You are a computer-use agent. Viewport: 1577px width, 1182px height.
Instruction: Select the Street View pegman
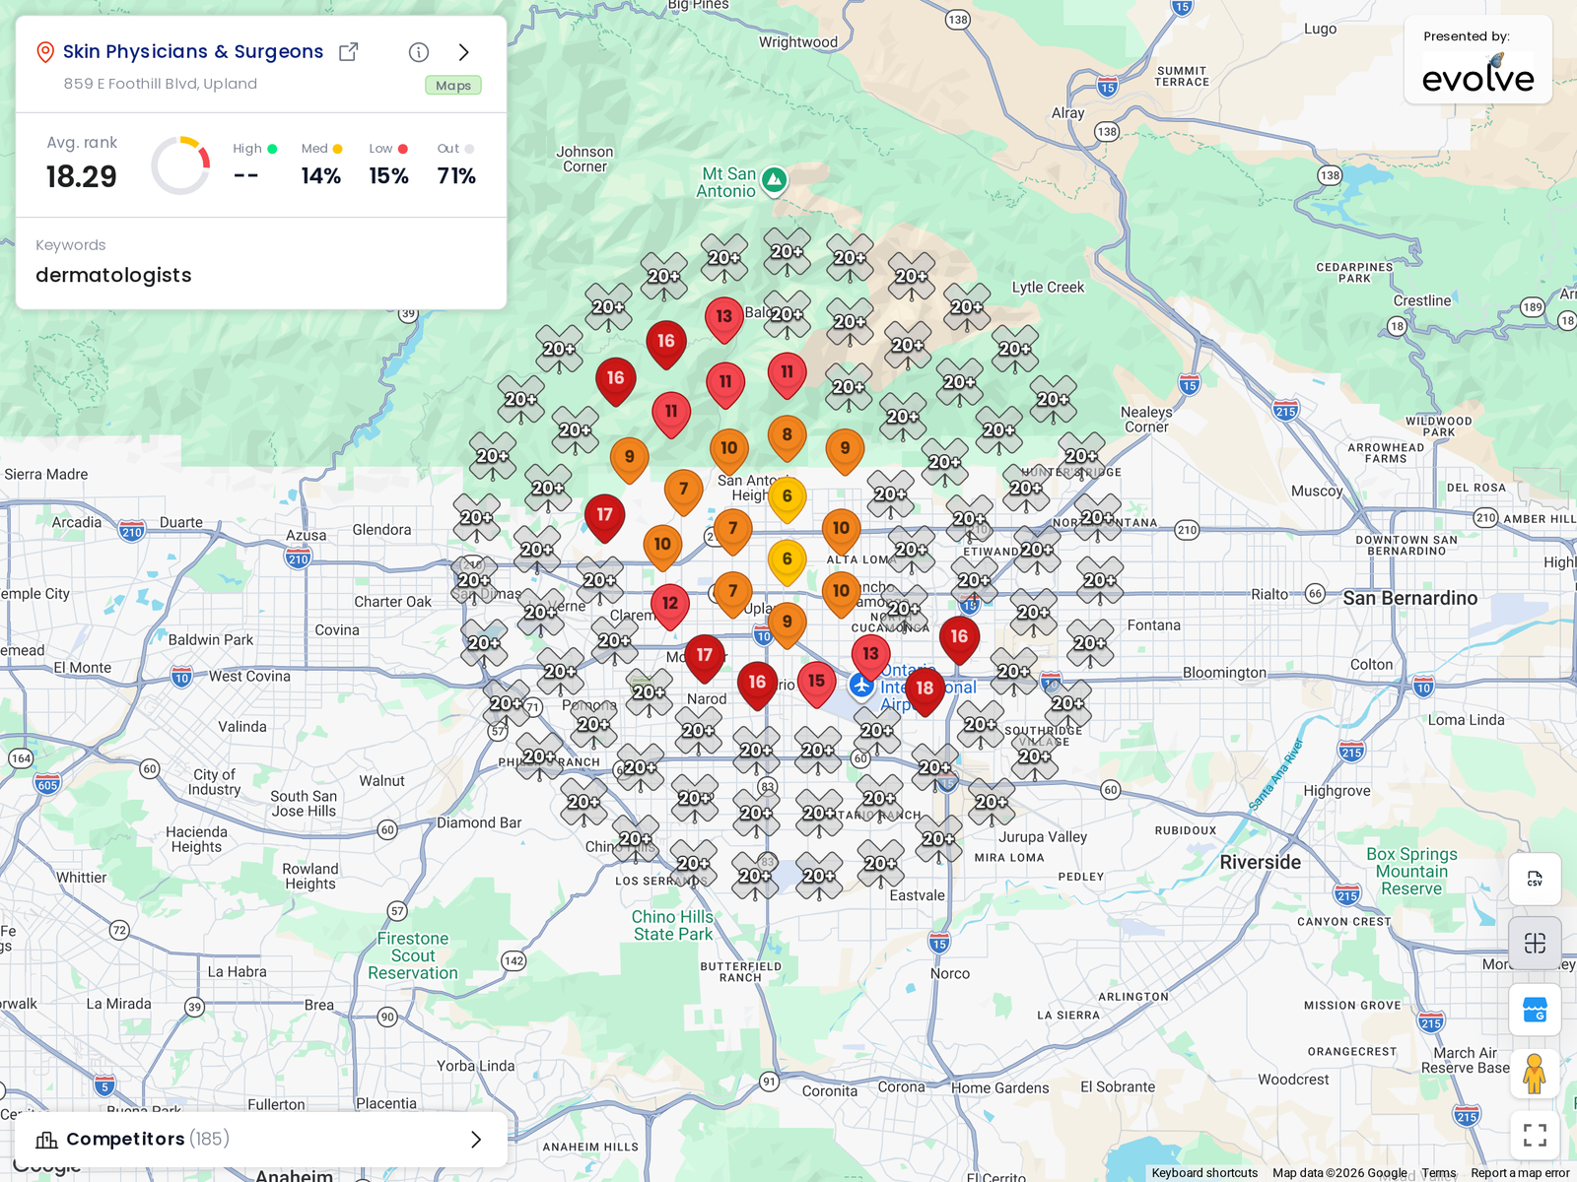(1535, 1074)
